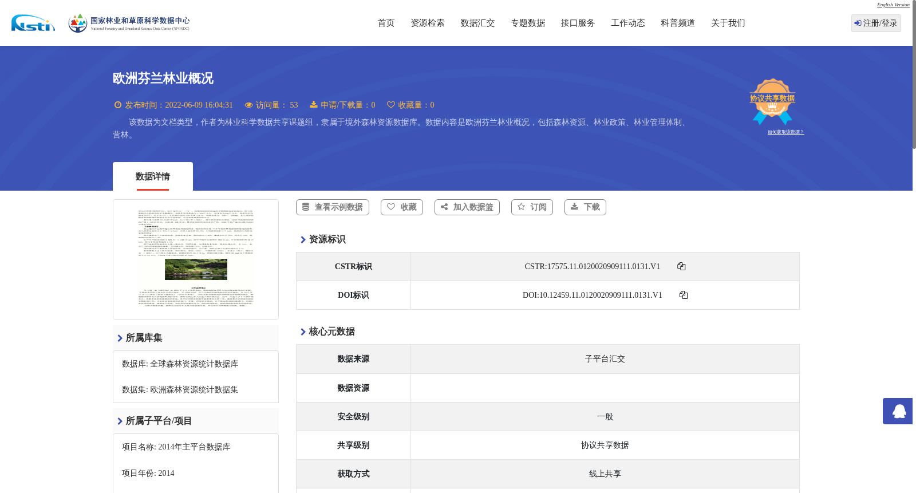
Task: Open 接口服务 menu
Action: (578, 23)
